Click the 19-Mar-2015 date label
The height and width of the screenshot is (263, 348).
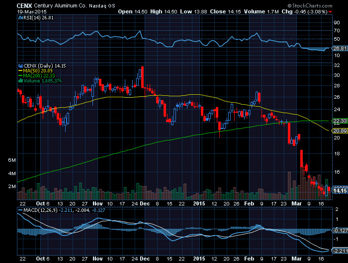click(32, 12)
